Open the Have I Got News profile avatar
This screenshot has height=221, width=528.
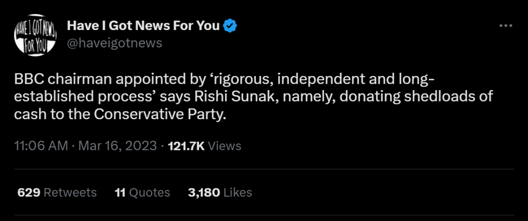click(x=35, y=33)
